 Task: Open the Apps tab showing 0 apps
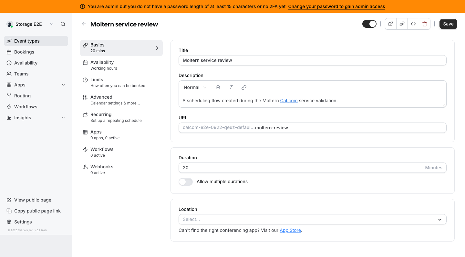[x=121, y=135]
